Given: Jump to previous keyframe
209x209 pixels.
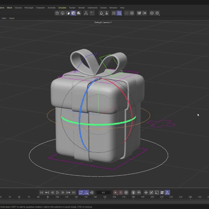Looking at the screenshot, I should tap(47, 192).
